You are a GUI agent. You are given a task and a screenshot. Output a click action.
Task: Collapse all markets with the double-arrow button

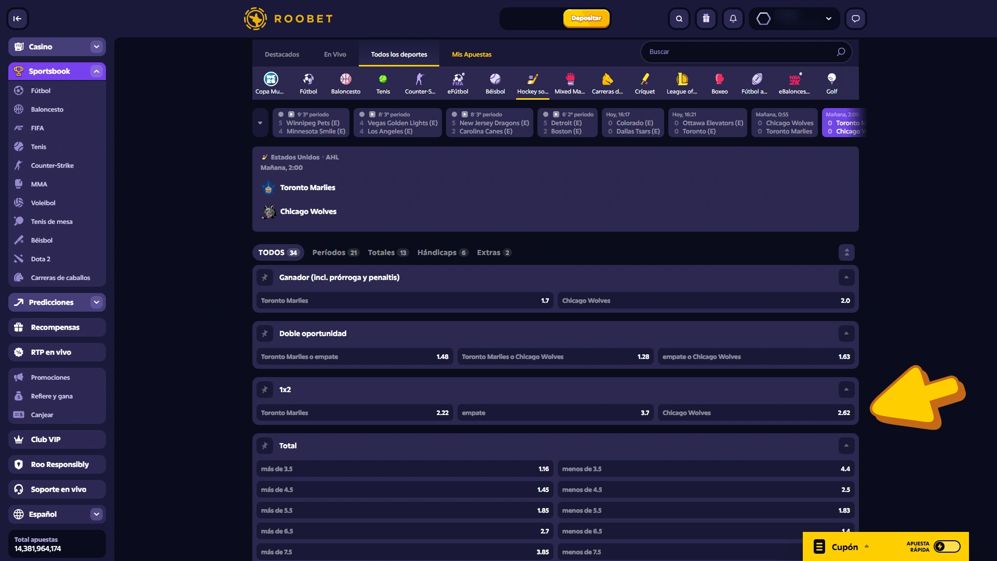[x=846, y=252]
